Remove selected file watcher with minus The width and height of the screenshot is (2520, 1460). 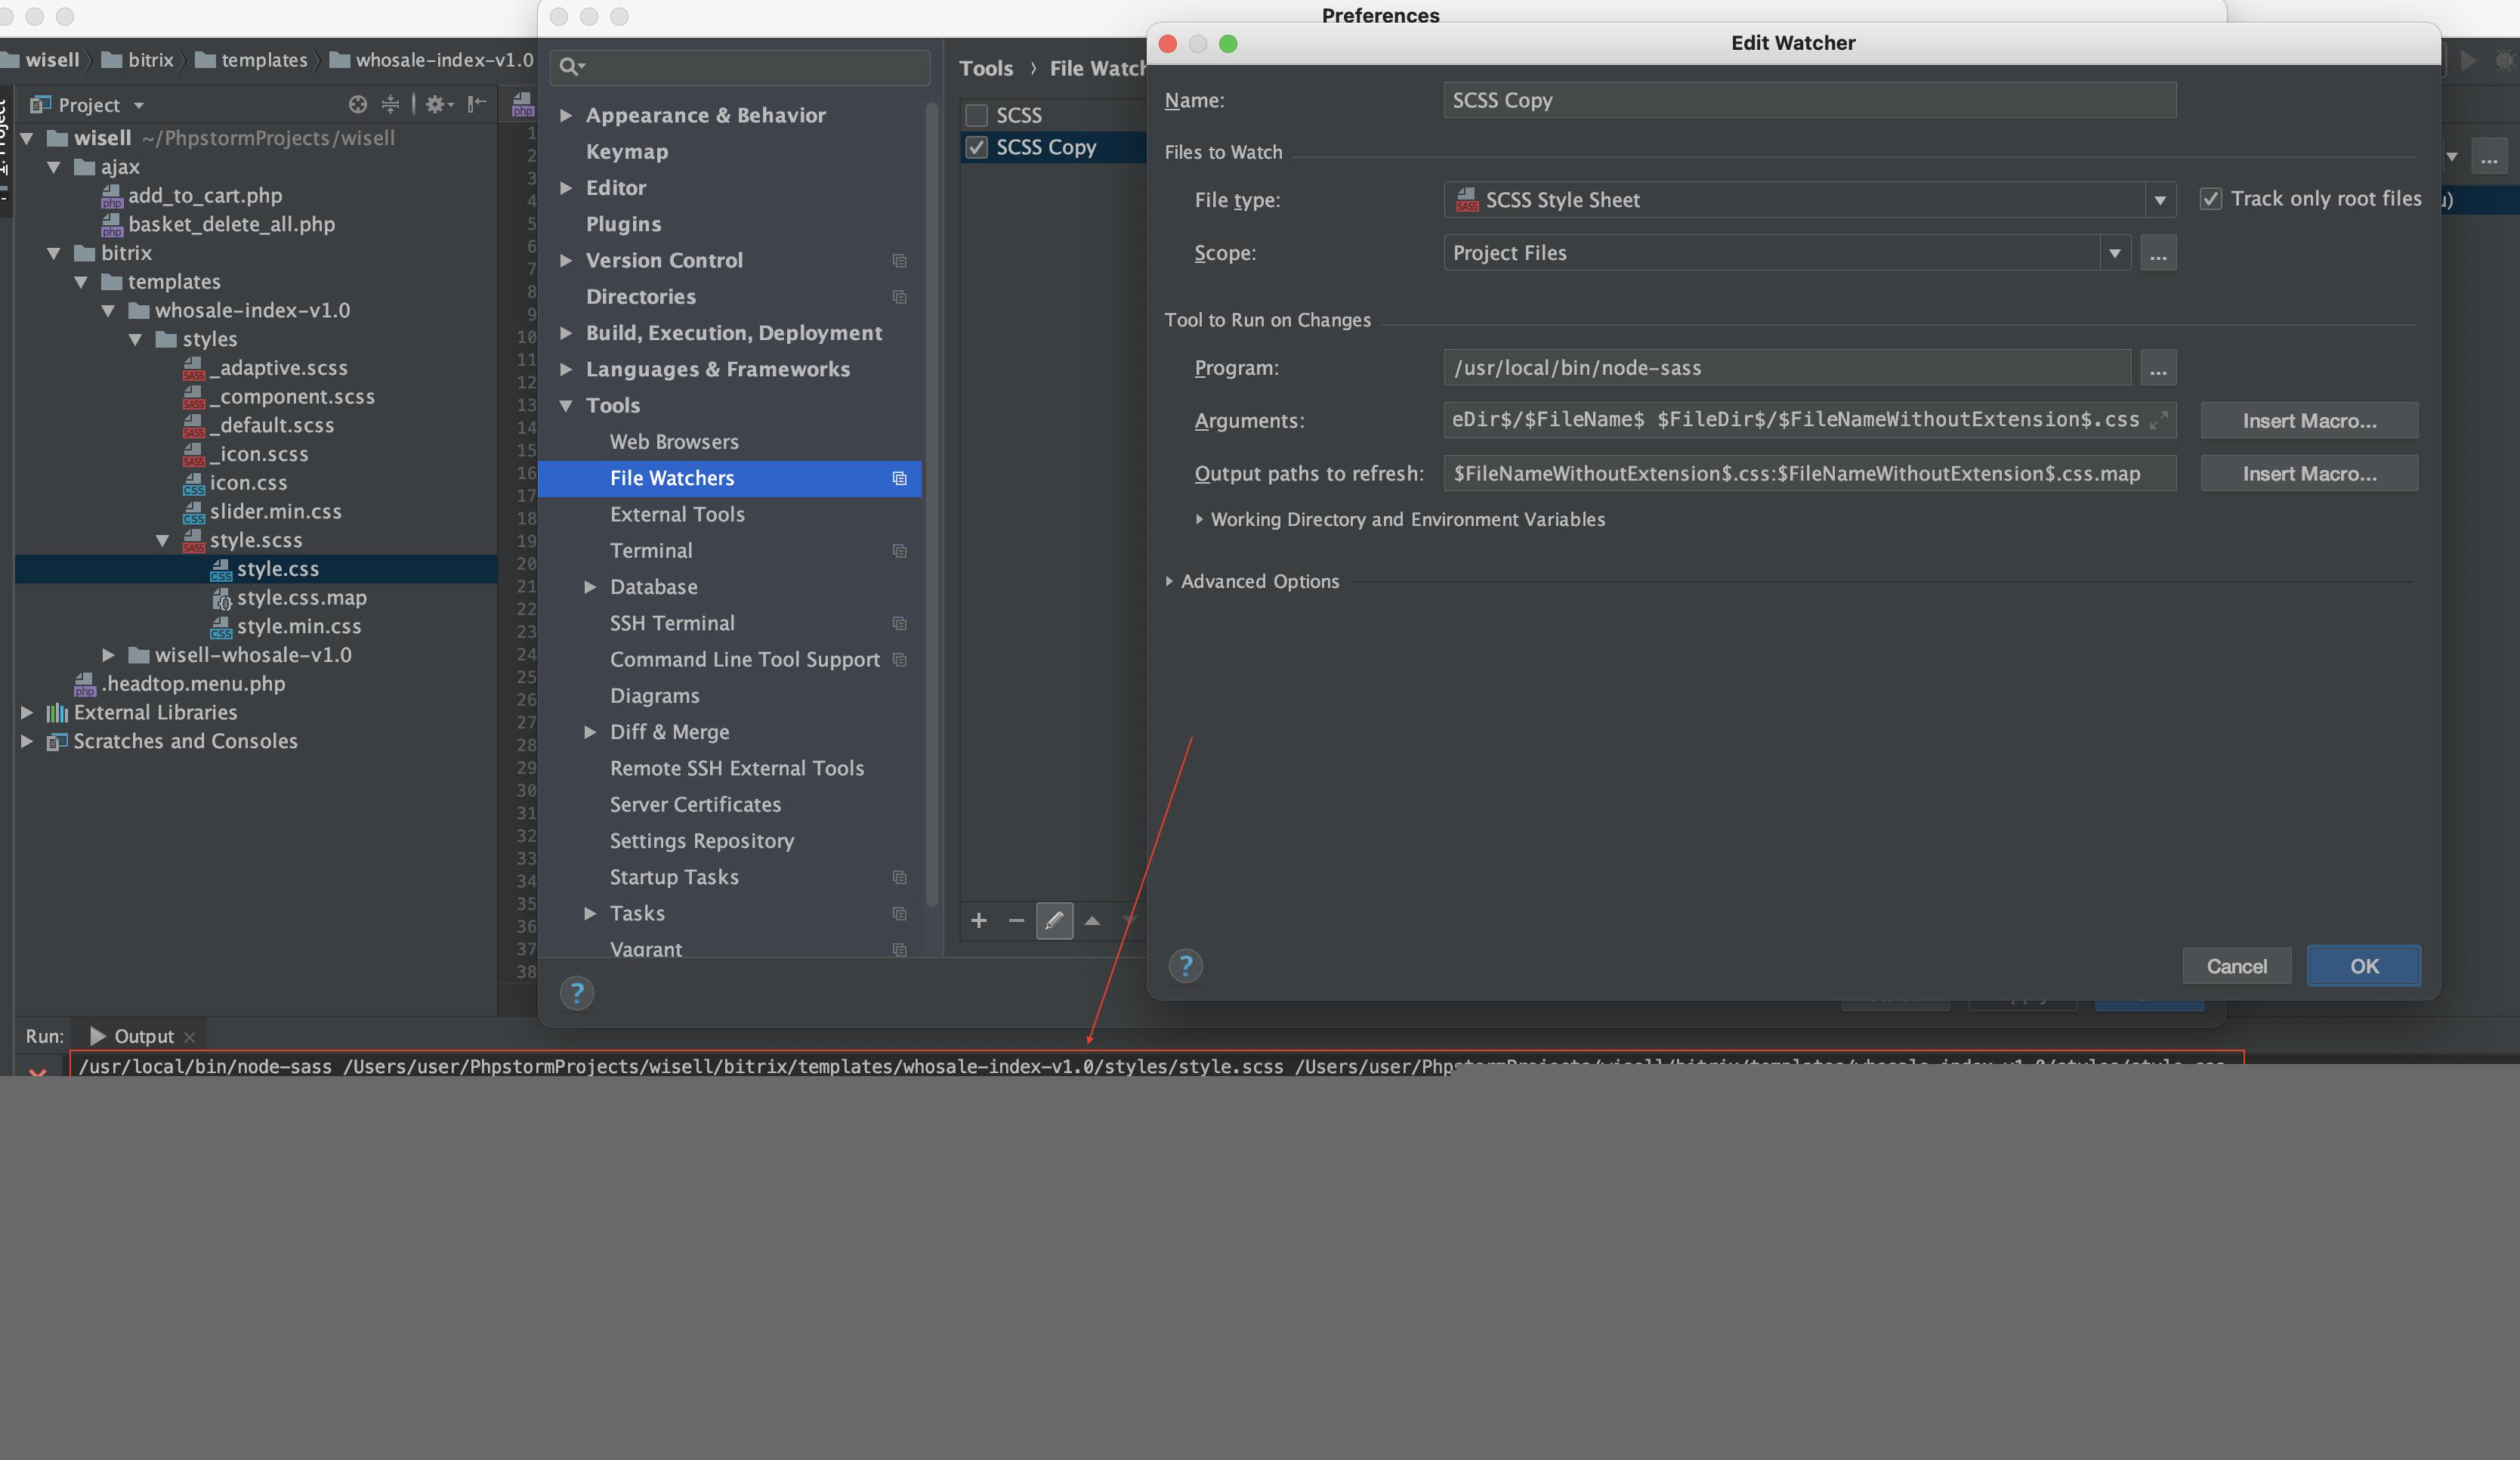[x=1016, y=920]
